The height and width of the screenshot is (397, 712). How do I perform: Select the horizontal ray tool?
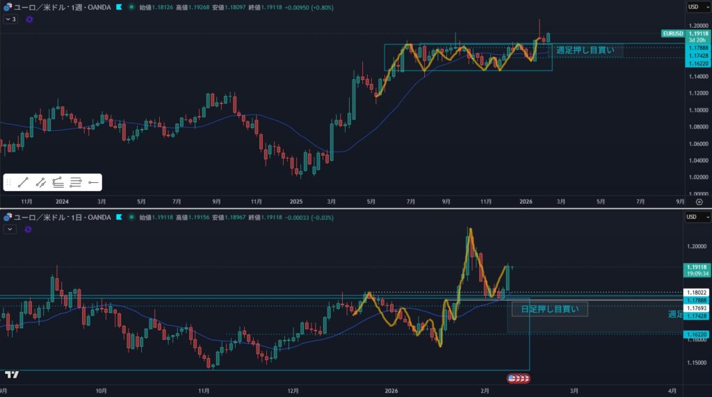pyautogui.click(x=93, y=183)
